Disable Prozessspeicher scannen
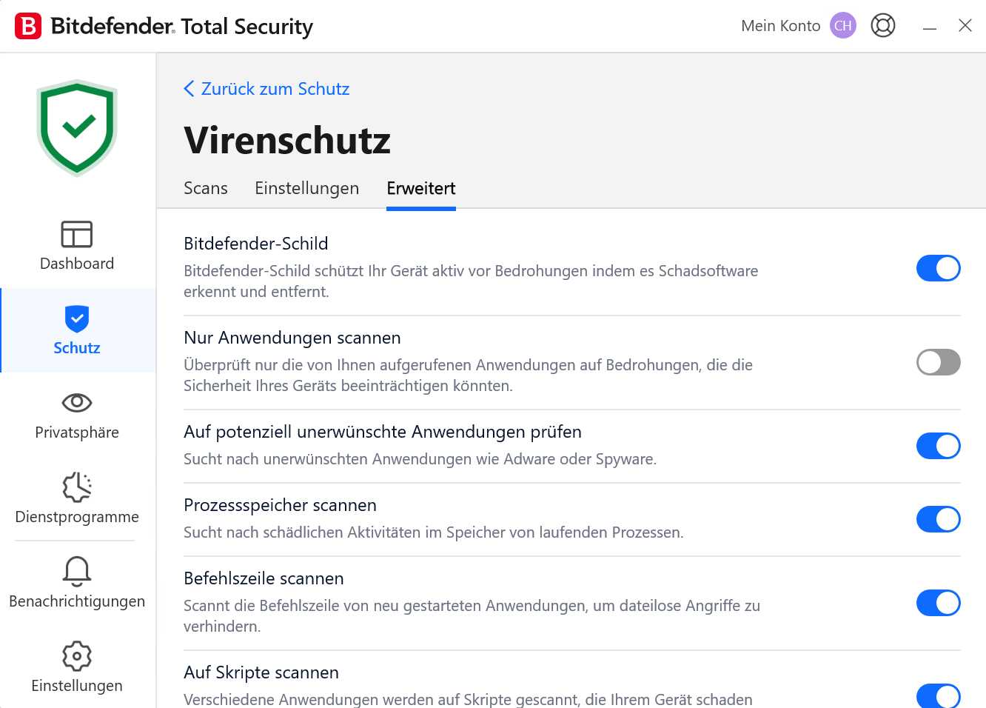 pyautogui.click(x=938, y=519)
